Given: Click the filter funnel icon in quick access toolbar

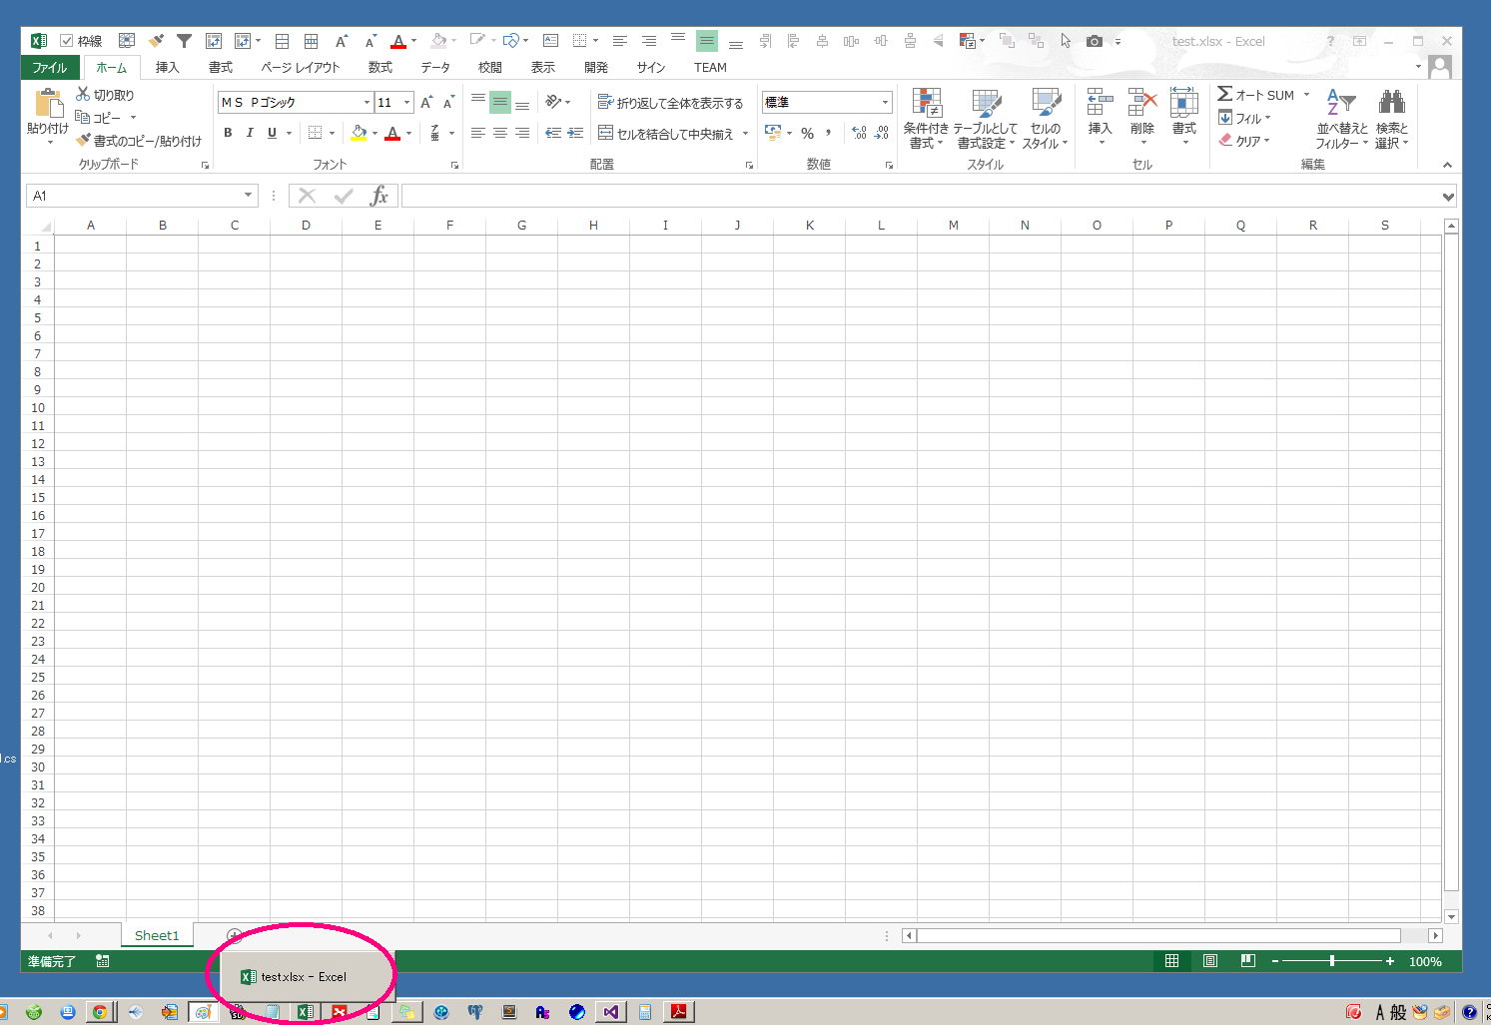Looking at the screenshot, I should coord(184,41).
